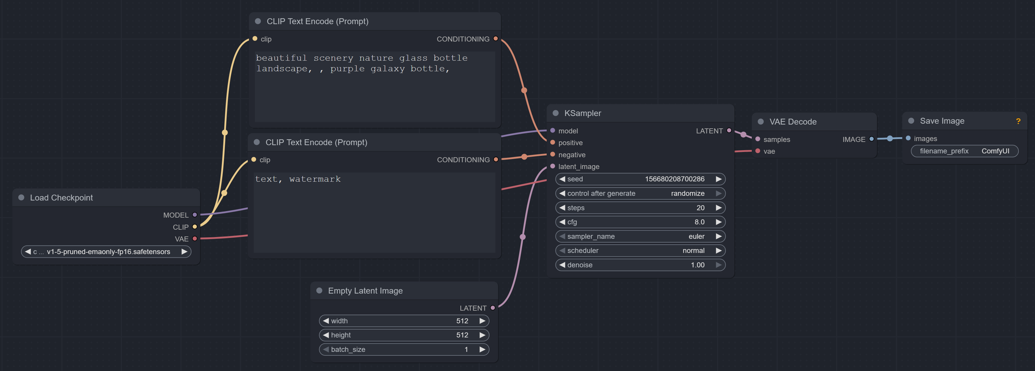This screenshot has width=1035, height=371.
Task: Click into the positive prompt text box
Action: click(375, 86)
